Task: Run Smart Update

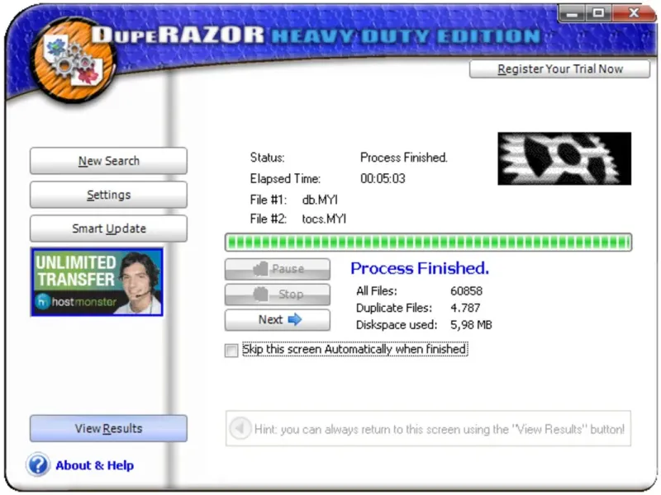Action: click(x=109, y=229)
